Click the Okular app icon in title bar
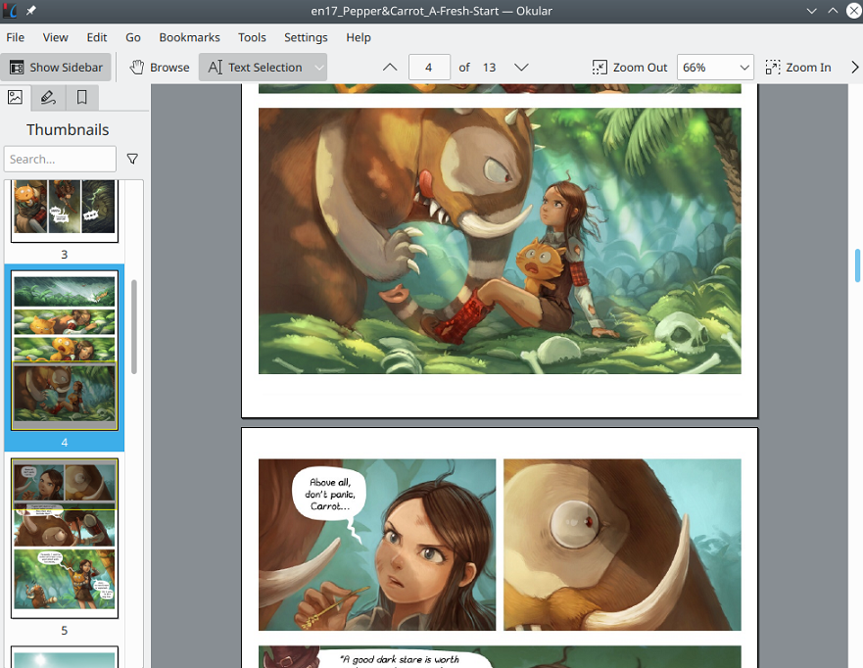The height and width of the screenshot is (668, 863). 10,11
